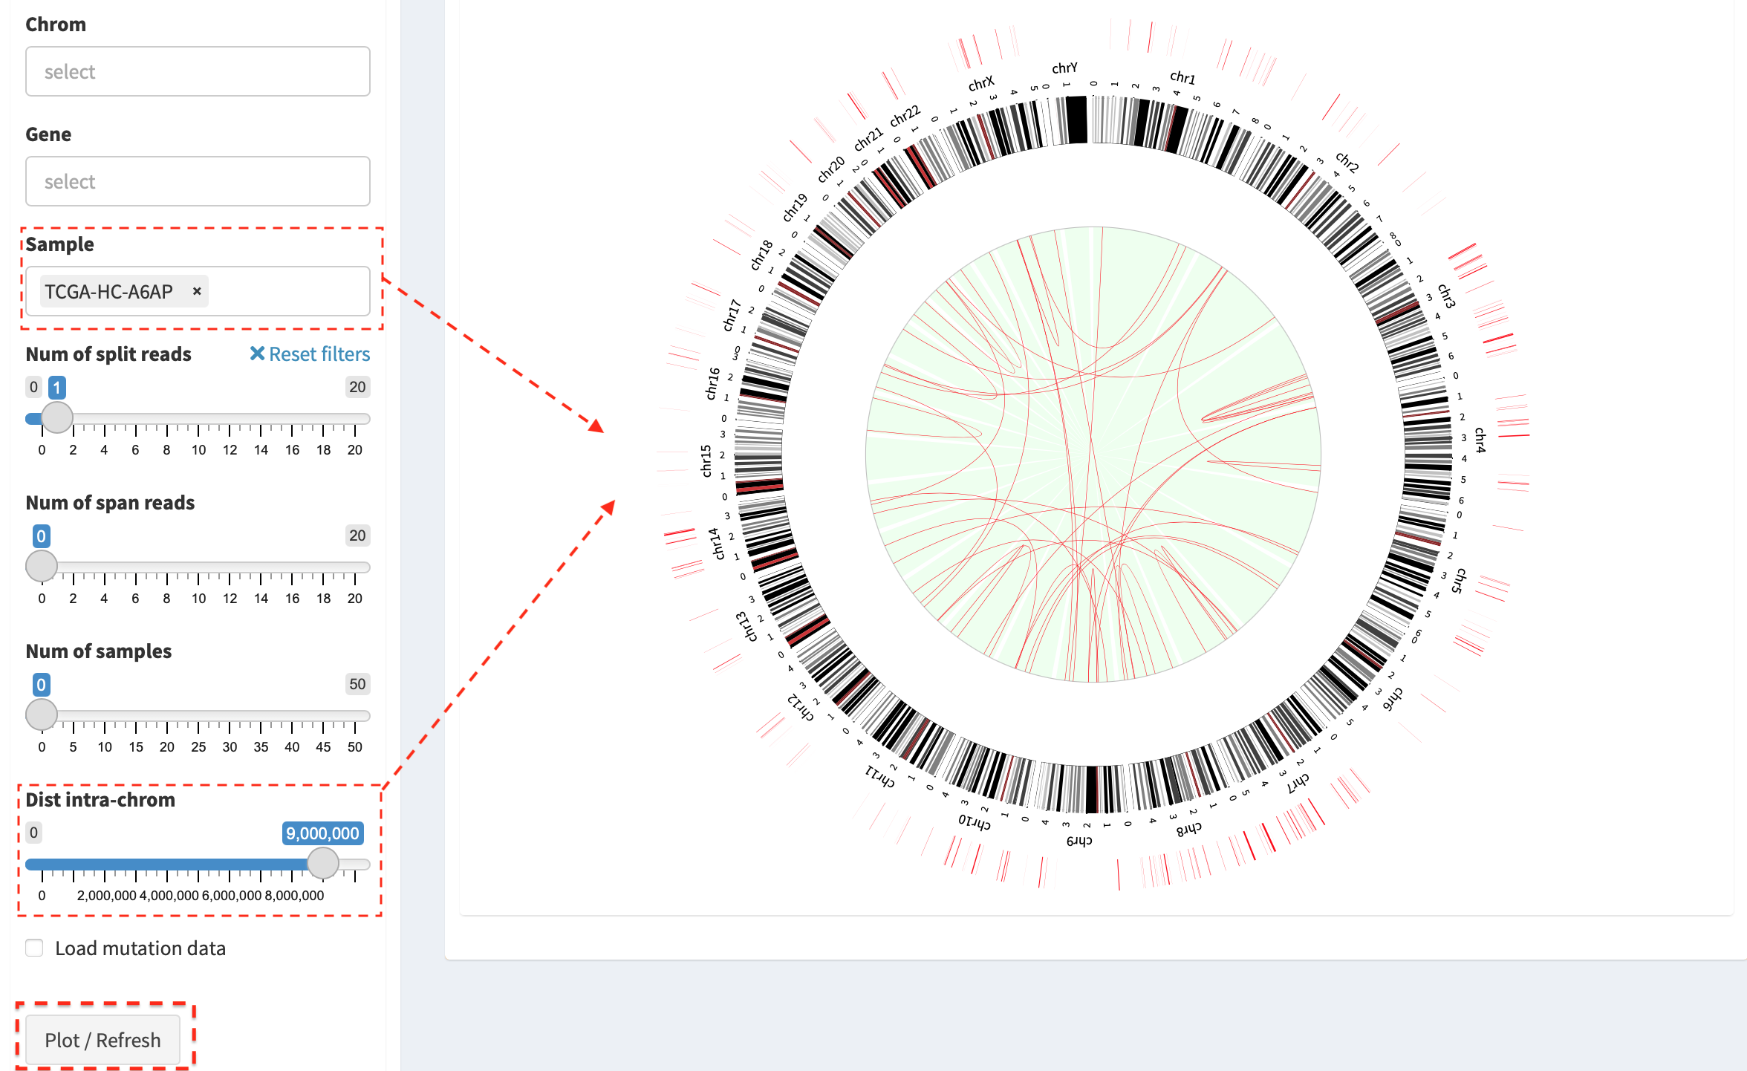Select the TCGA-HC-A6AP sample tag
Viewport: 1747px width, 1071px height.
click(x=108, y=291)
